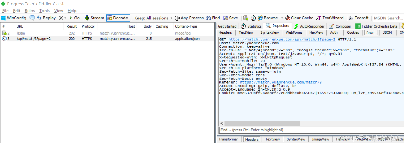404x143 pixels.
Task: Open the Composer tab
Action: click(340, 26)
